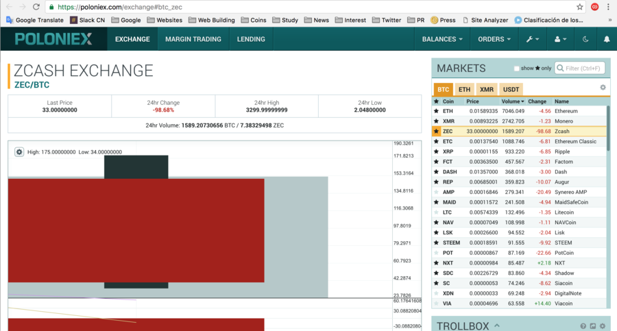Sort markets by Volume column
Image resolution: width=617 pixels, height=331 pixels.
pos(513,101)
